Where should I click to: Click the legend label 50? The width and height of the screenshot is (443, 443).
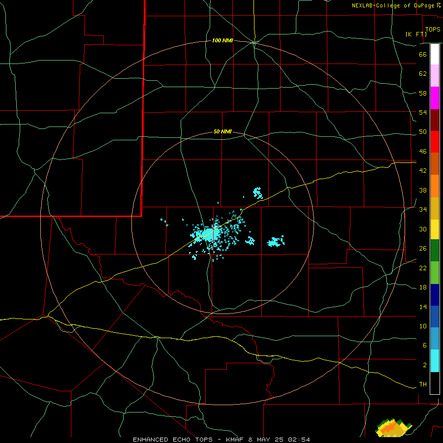point(423,132)
